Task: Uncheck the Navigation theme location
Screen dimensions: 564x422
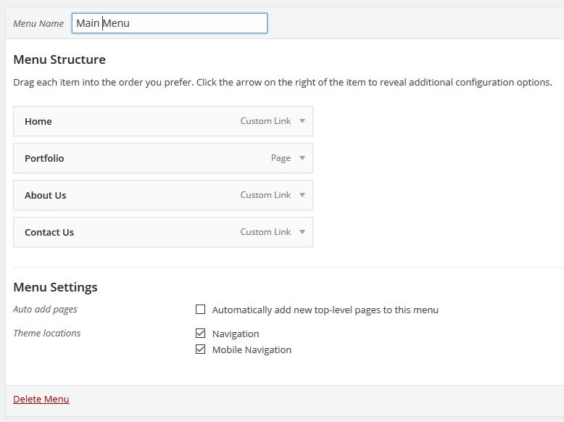Action: point(201,334)
